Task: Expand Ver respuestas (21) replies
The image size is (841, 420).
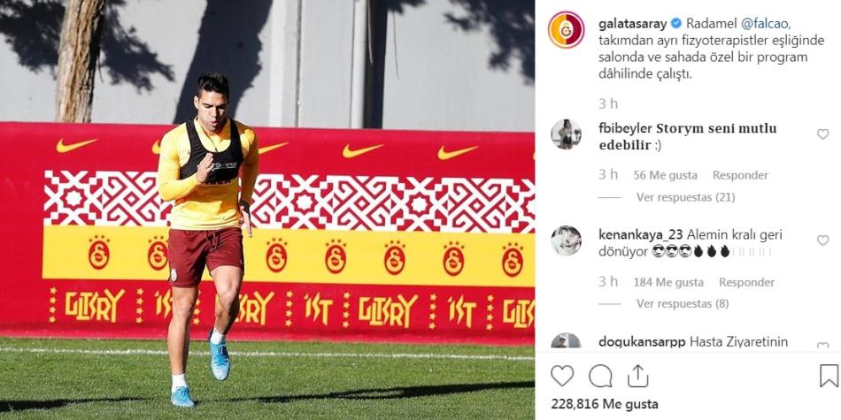Action: point(685,197)
